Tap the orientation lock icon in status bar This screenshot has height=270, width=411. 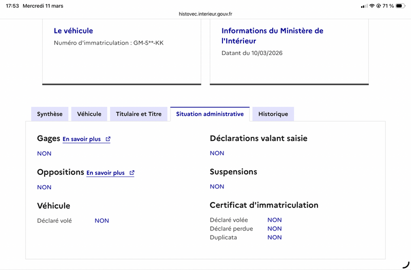(x=379, y=6)
